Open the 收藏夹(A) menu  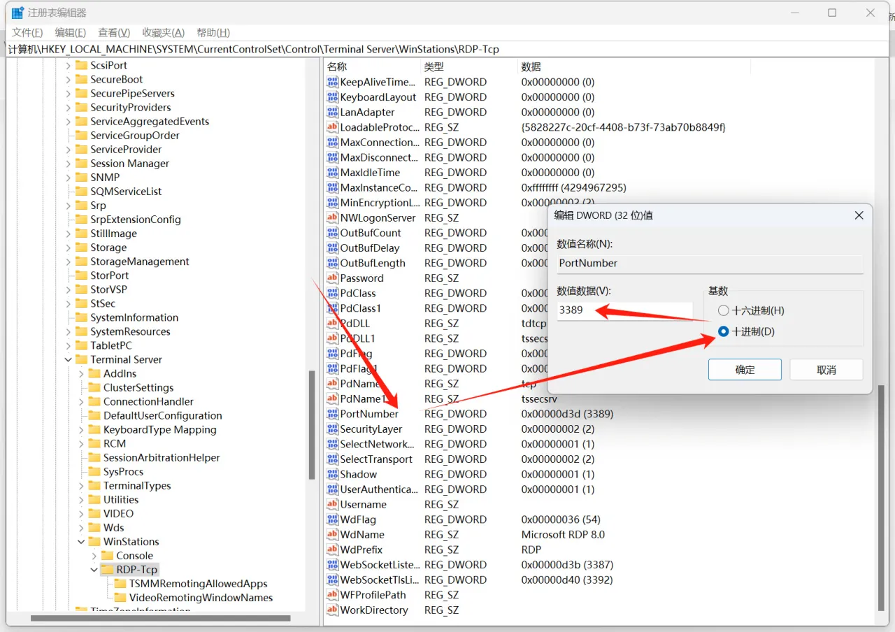pyautogui.click(x=163, y=32)
